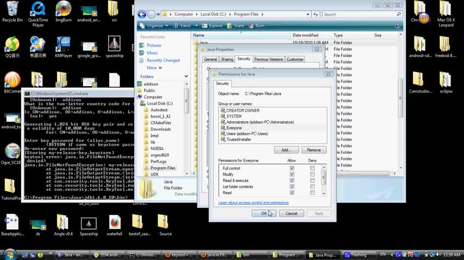Image resolution: width=464 pixels, height=260 pixels.
Task: Select the android-sd folder desktop icon
Action: 420,47
